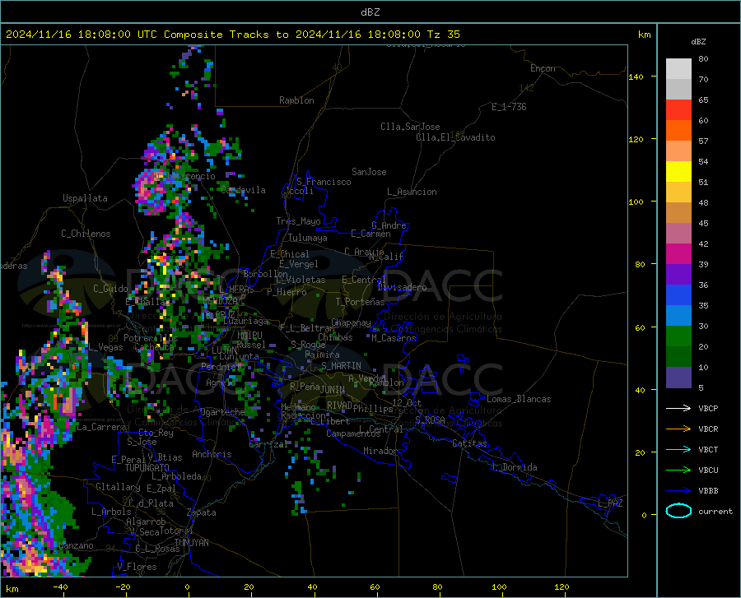The image size is (741, 598).
Task: Click the orange VBCR arrow legend icon
Action: pyautogui.click(x=678, y=429)
